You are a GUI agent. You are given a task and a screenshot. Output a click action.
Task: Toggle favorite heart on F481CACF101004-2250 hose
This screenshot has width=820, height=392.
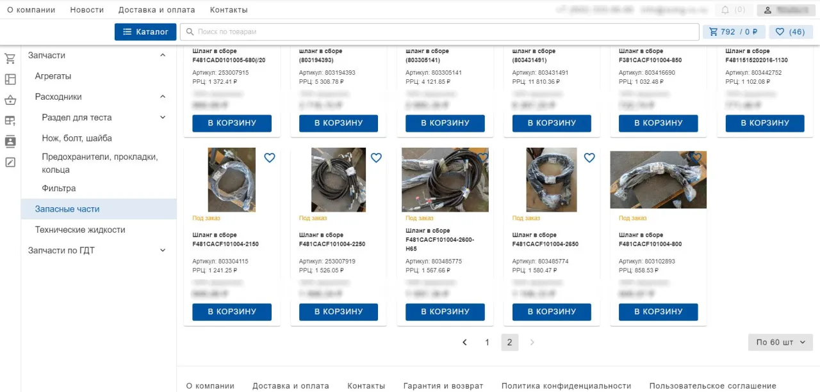(x=376, y=158)
